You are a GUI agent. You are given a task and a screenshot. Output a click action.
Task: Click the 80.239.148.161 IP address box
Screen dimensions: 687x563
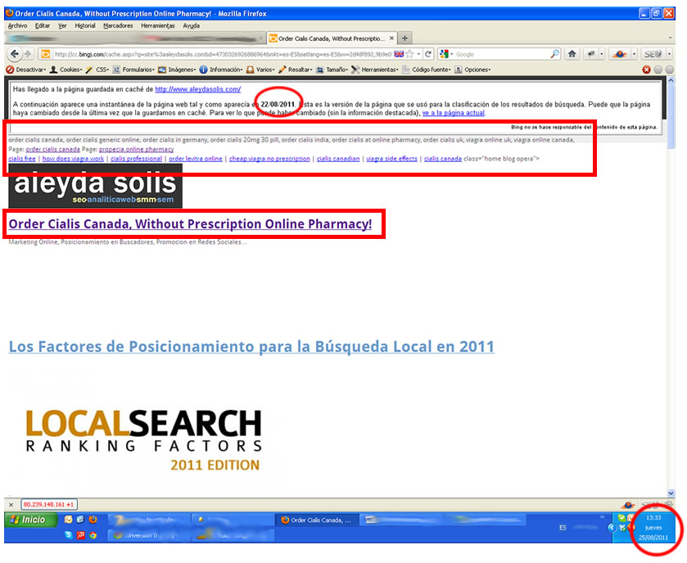48,505
